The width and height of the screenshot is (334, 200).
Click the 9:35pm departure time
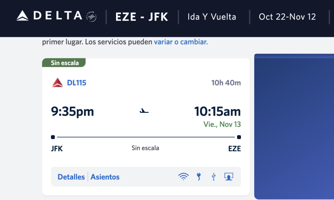[x=73, y=112]
